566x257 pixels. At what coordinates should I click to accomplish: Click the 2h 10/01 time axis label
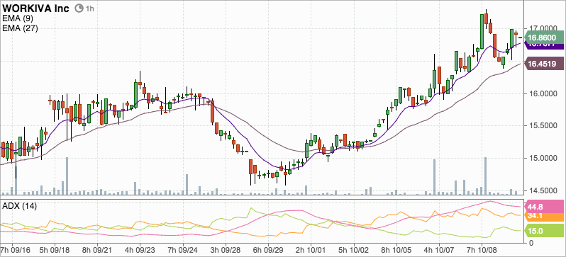coord(311,249)
